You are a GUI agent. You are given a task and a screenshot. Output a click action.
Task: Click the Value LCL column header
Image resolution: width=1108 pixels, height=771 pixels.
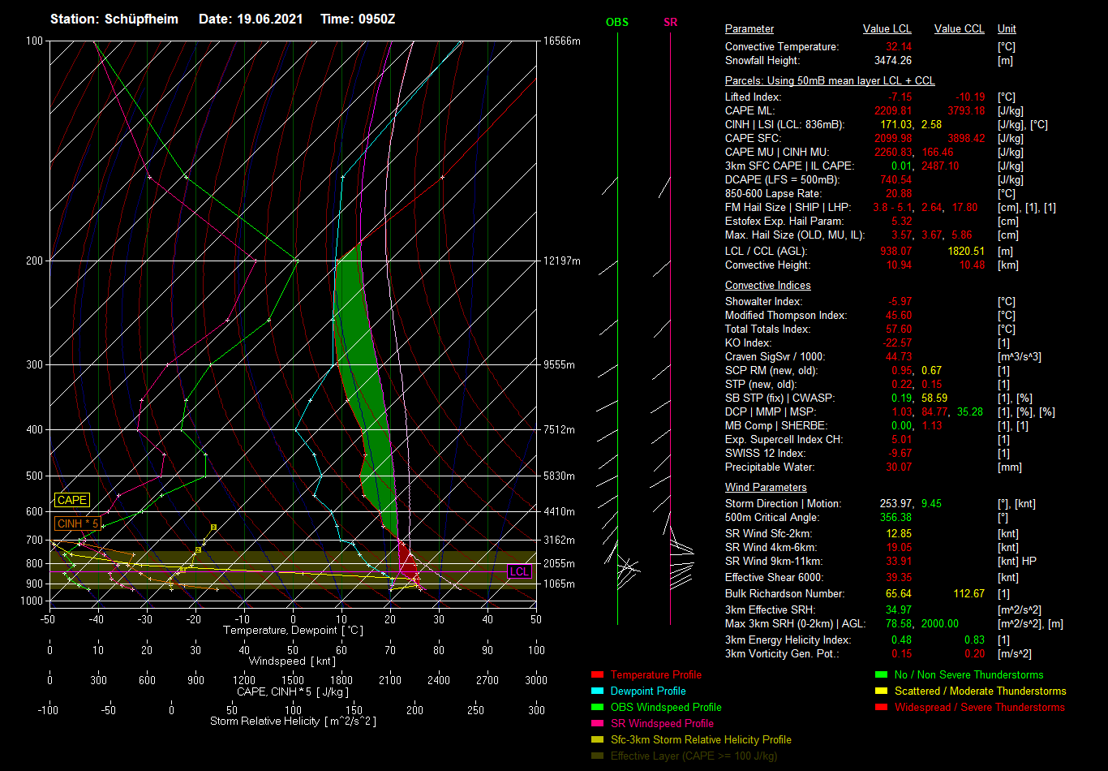point(887,29)
